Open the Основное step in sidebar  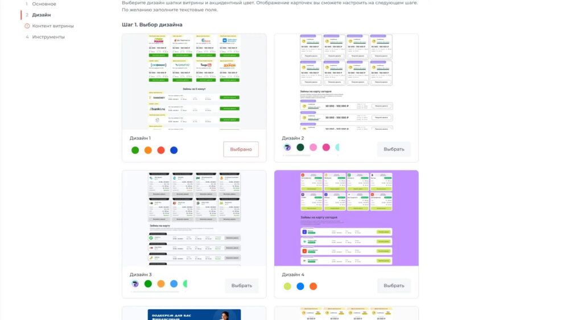(44, 4)
